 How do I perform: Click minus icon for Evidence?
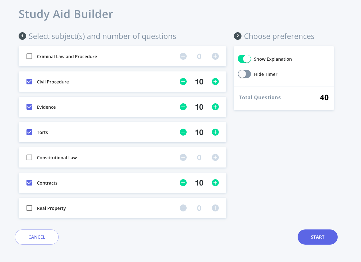tap(183, 107)
